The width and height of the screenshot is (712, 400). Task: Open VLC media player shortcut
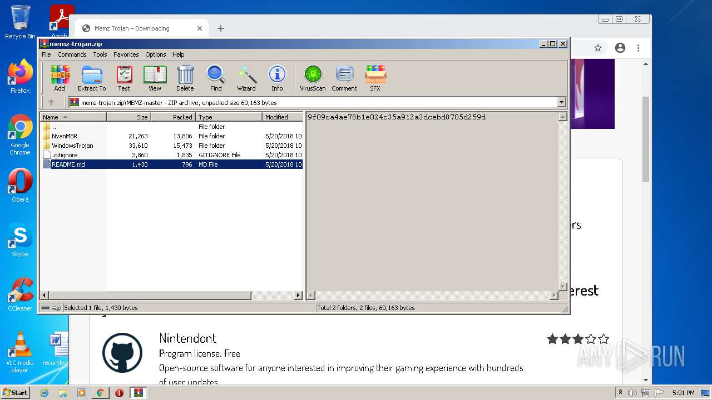click(x=20, y=353)
